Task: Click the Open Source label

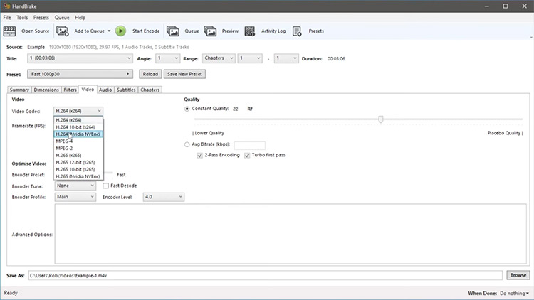Action: pyautogui.click(x=36, y=31)
